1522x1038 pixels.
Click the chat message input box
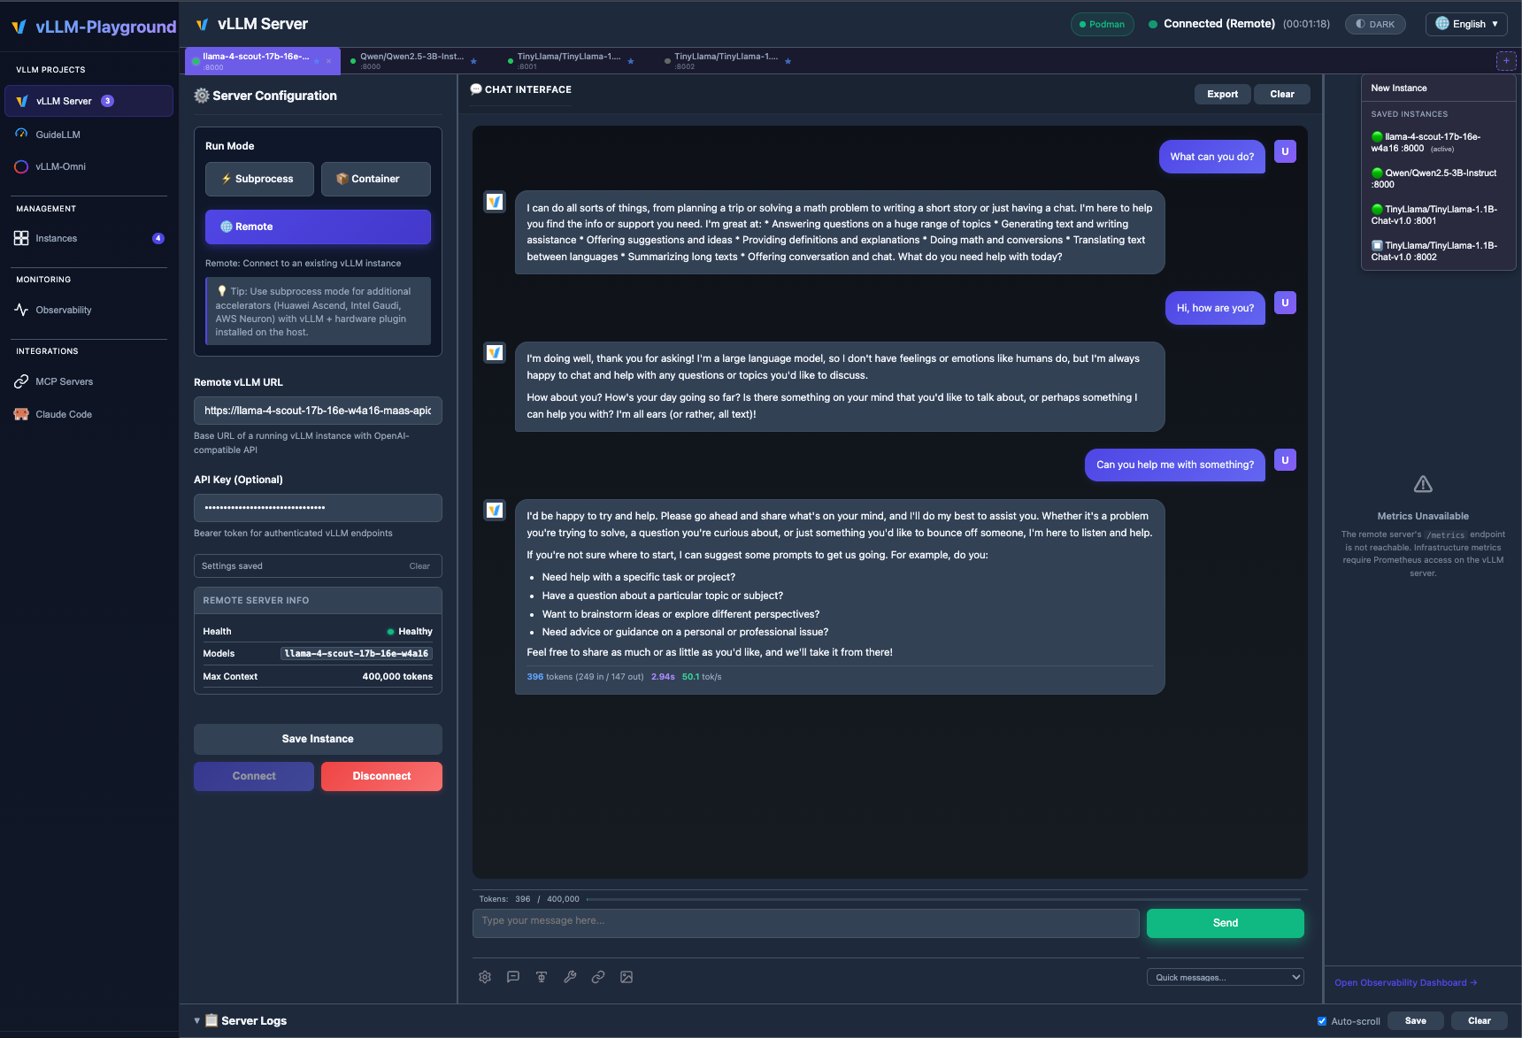[805, 923]
